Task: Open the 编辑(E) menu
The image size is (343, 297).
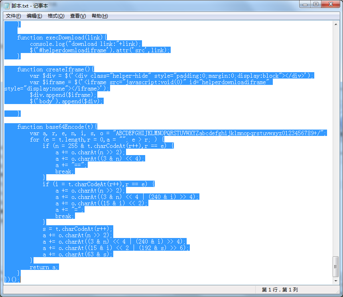Action: [x=34, y=16]
